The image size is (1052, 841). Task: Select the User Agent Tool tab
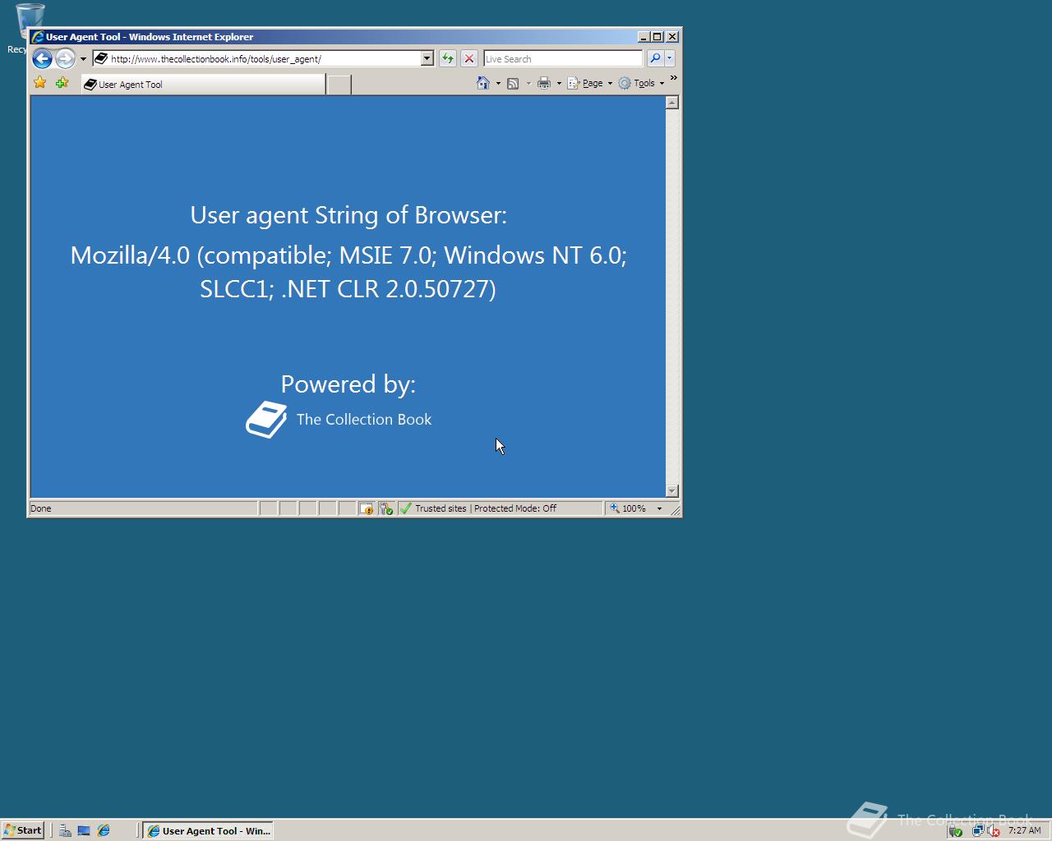click(x=203, y=84)
